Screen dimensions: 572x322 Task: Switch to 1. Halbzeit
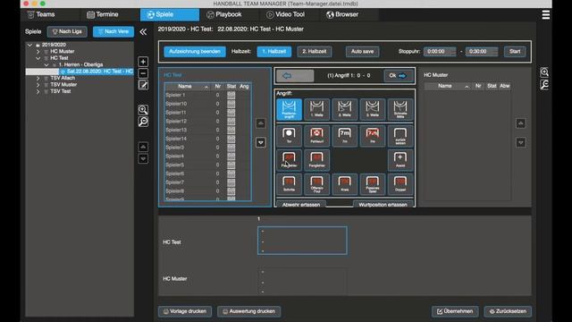pyautogui.click(x=274, y=52)
